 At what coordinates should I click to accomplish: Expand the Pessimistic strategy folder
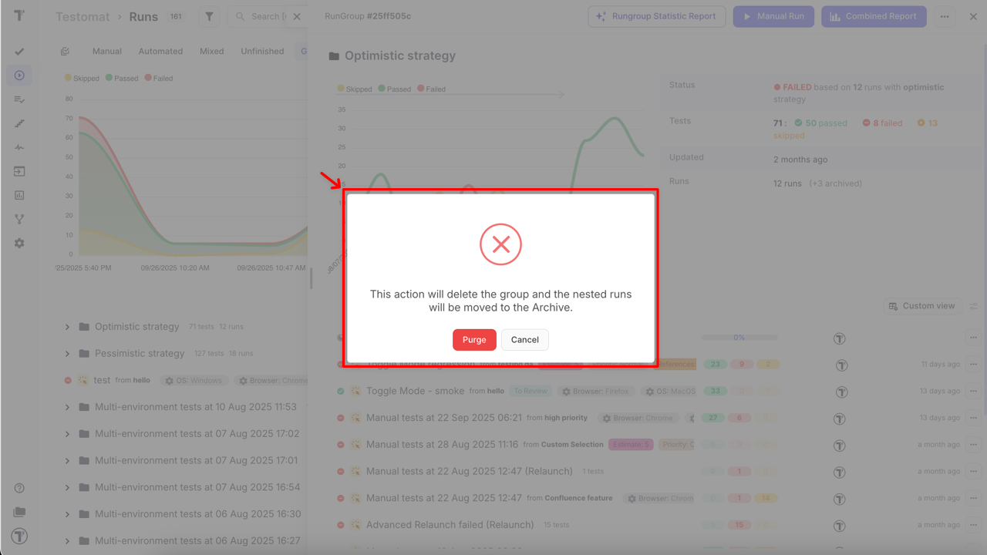[x=67, y=354]
